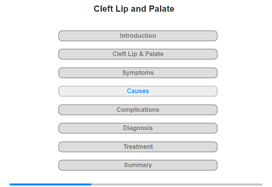Open the Introduction section
This screenshot has width=272, height=187.
[138, 36]
